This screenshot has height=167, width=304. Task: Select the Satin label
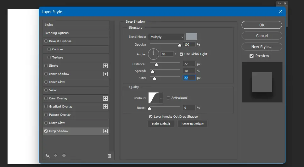52,90
